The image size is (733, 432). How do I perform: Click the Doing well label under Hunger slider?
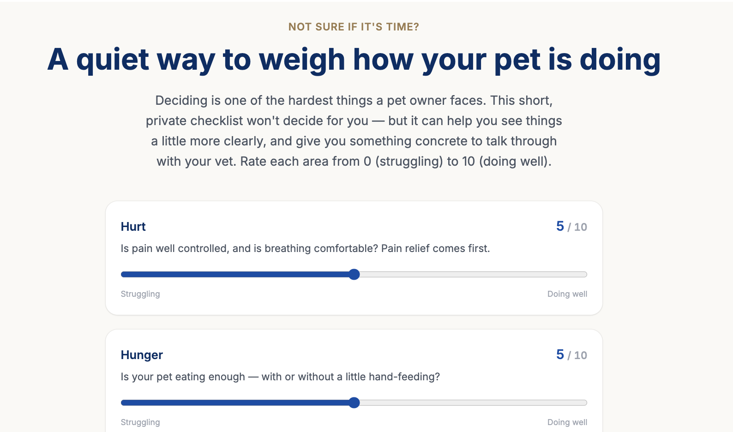[567, 422]
